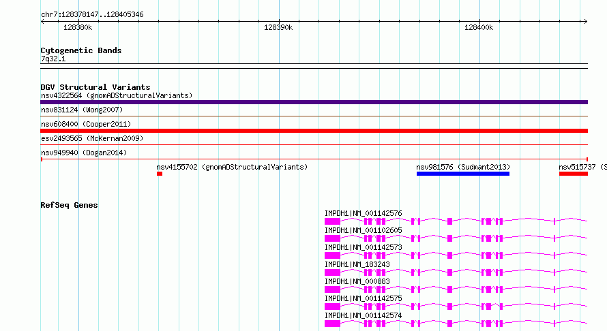The height and width of the screenshot is (331, 607).
Task: Click the esv2493565 (McKernan2009) label
Action: (x=92, y=138)
